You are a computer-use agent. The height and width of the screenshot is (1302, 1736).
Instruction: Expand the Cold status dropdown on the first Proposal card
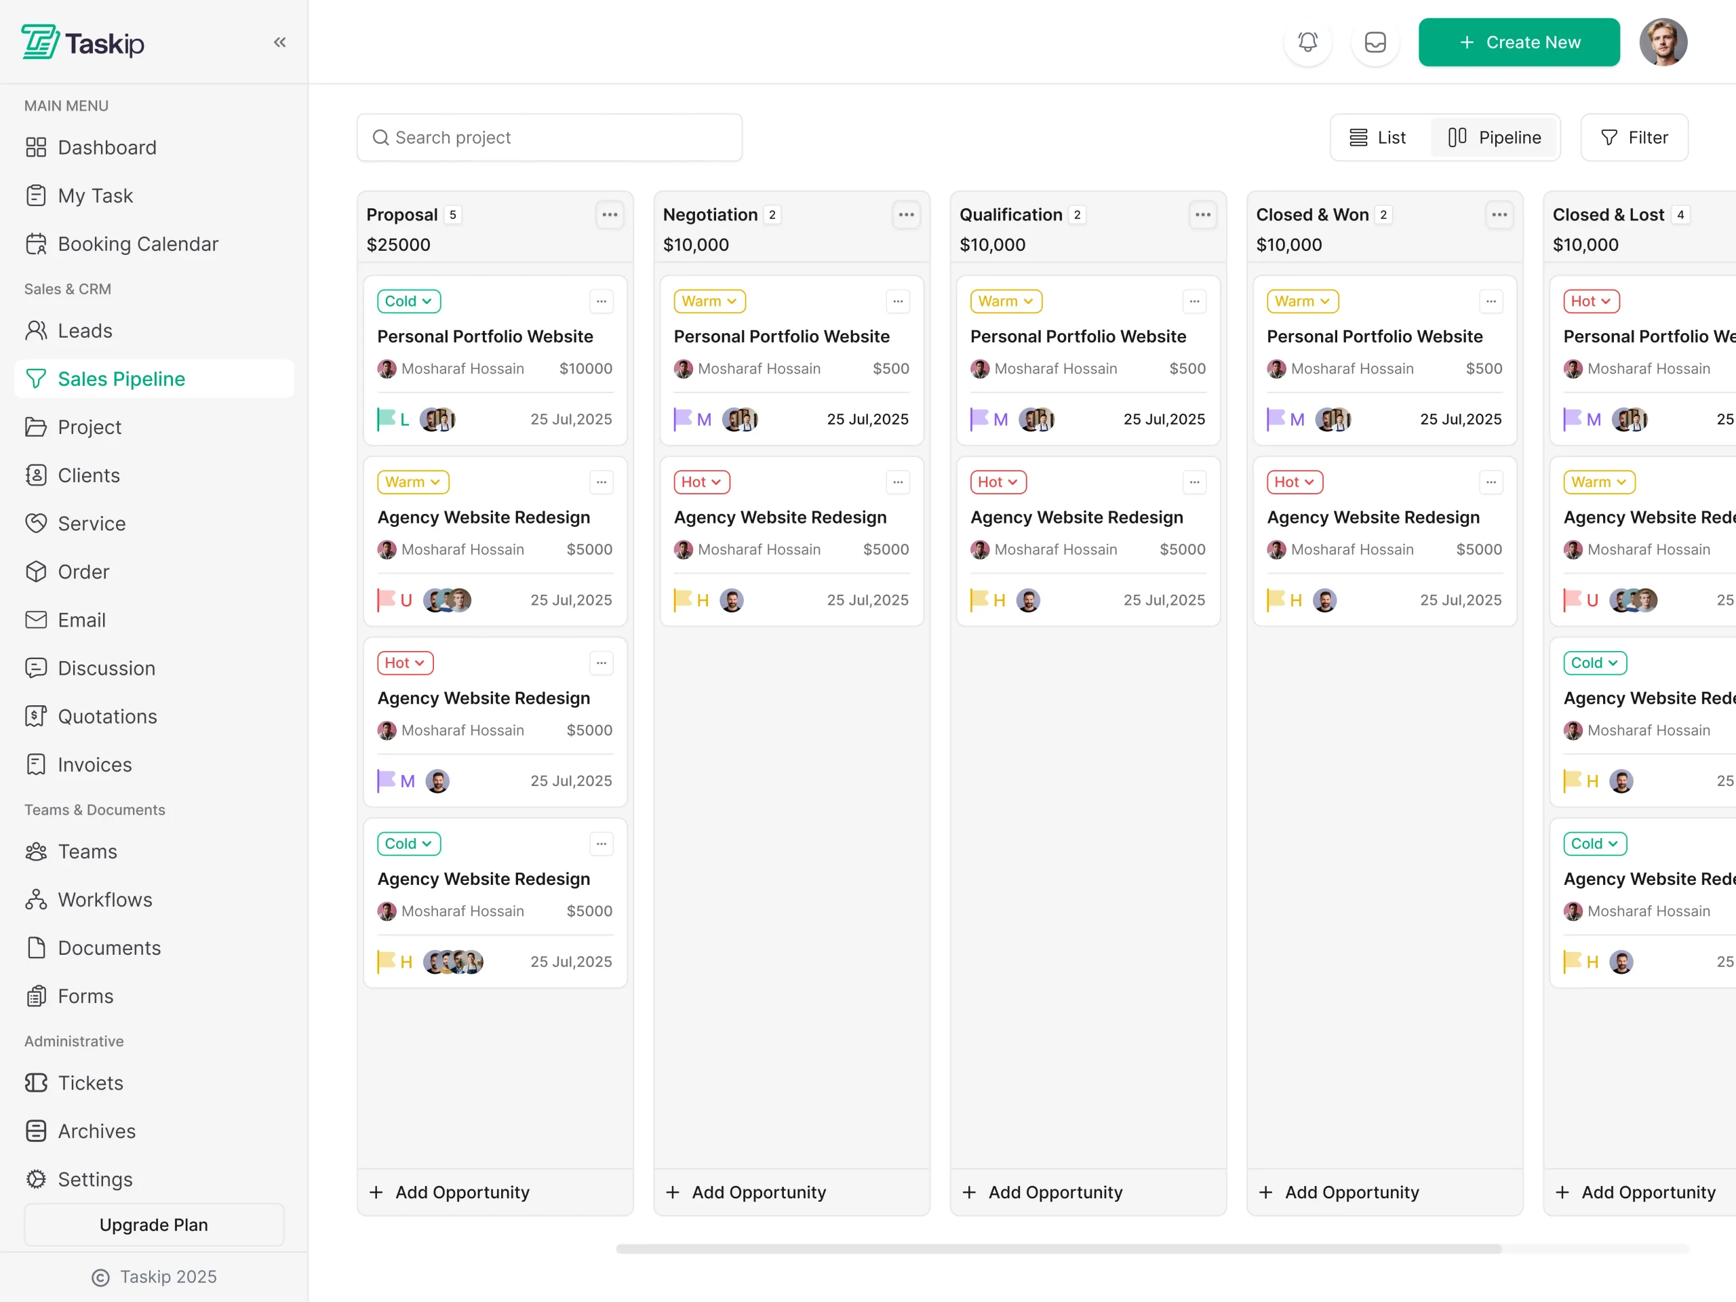coord(409,301)
